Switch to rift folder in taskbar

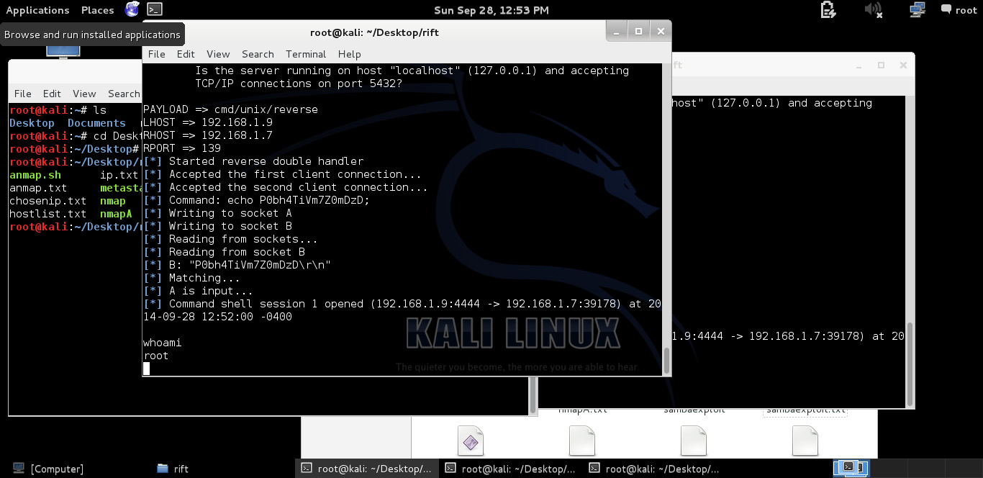(173, 469)
